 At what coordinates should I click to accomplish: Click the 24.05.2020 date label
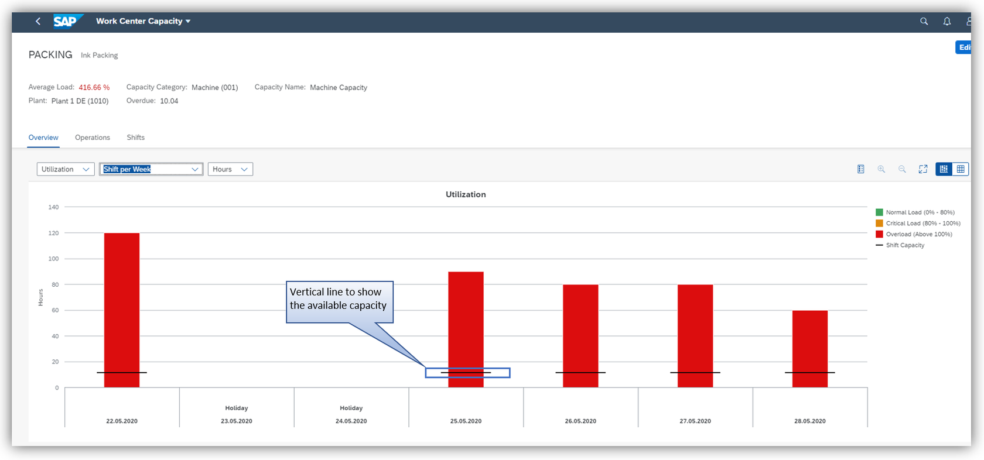click(351, 421)
